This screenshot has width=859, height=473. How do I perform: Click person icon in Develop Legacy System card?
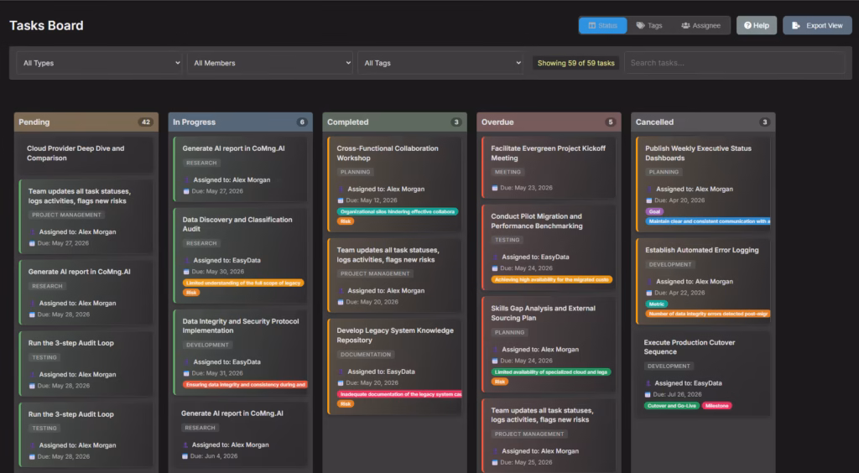tap(341, 372)
